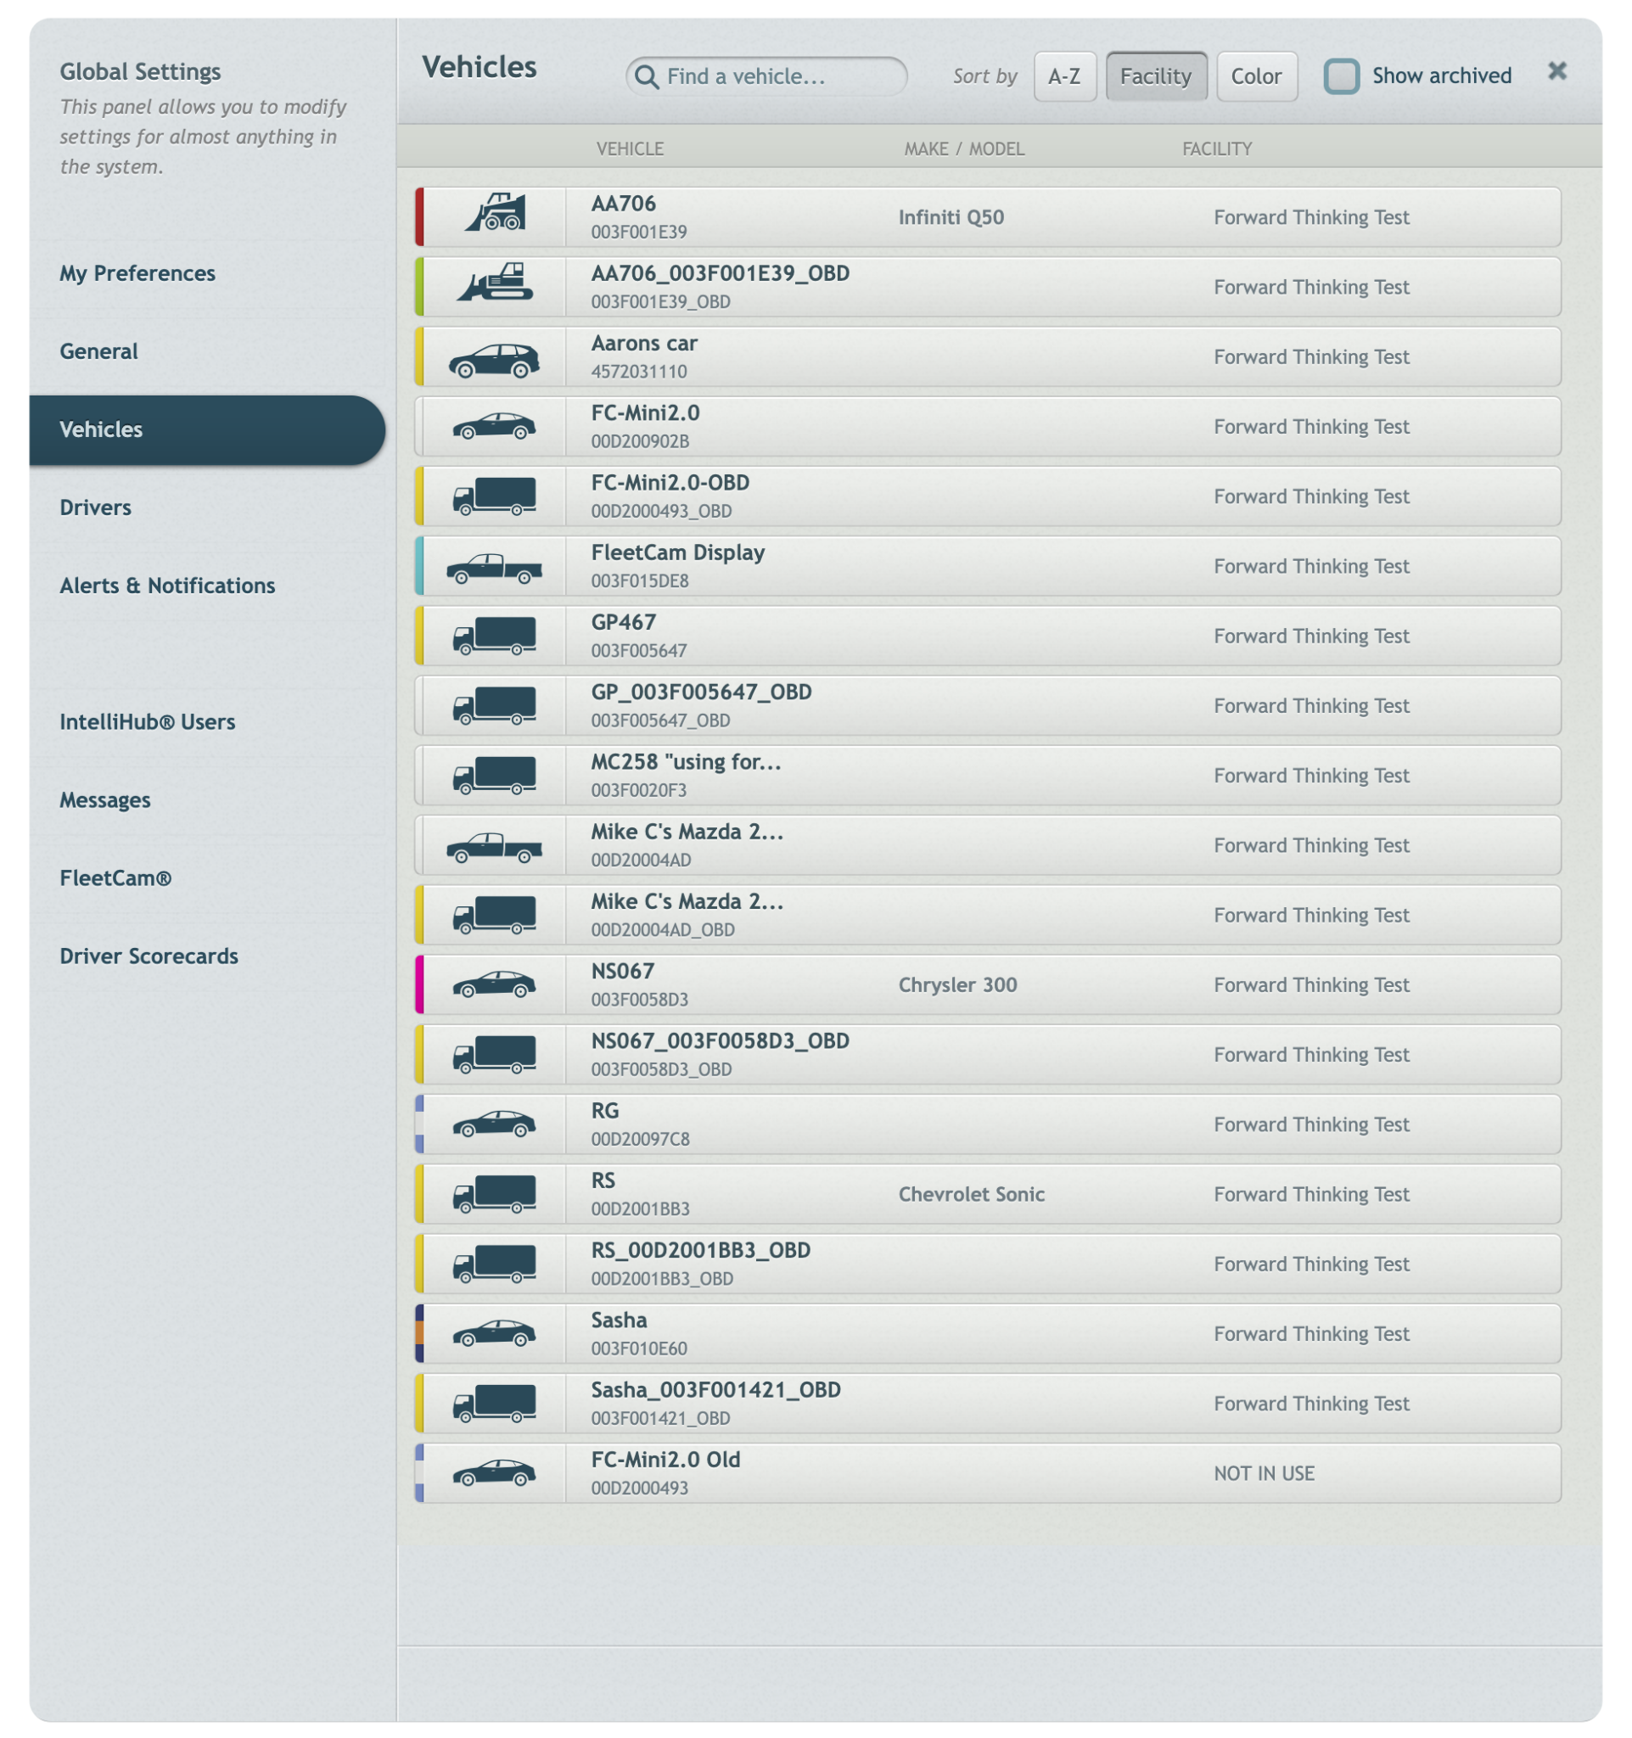Click the sedan icon for NS067
Image resolution: width=1632 pixels, height=1738 pixels.
(x=494, y=984)
